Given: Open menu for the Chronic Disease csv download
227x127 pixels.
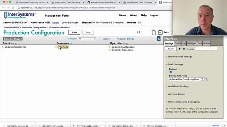Looking at the screenshot, I should pyautogui.click(x=172, y=126).
